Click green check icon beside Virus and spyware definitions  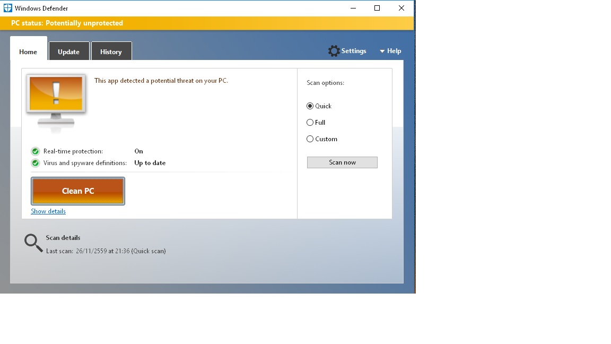(x=36, y=163)
